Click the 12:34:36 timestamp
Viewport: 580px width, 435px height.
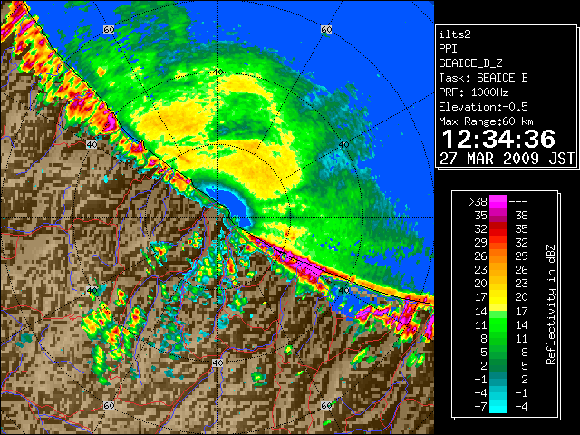(x=498, y=139)
